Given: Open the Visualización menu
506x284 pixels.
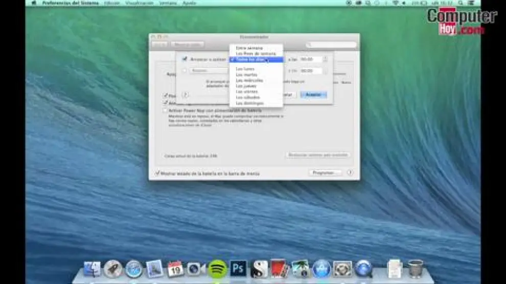Looking at the screenshot, I should (139, 3).
